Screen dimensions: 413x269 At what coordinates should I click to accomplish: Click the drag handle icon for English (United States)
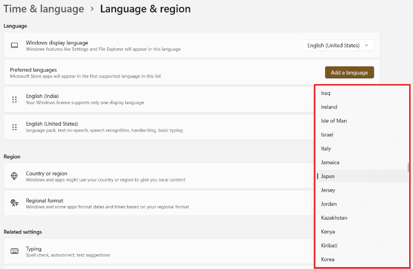tap(14, 127)
